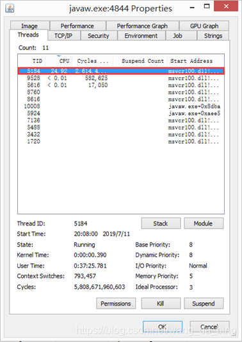242x342 pixels.
Task: Click the User Time value 0:37:25.781
Action: point(90,266)
